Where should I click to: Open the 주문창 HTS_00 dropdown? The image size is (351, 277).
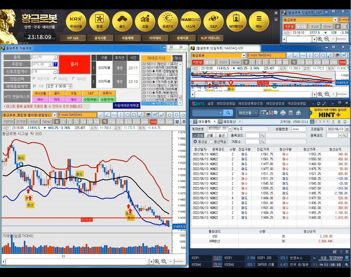point(50,64)
